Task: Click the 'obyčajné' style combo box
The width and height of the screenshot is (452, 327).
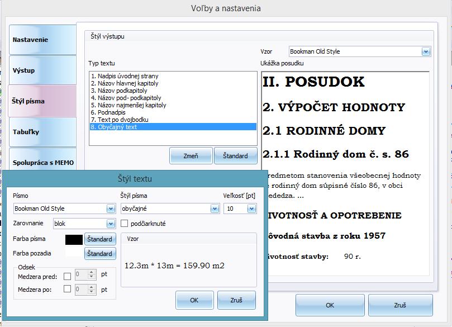Action: pos(170,208)
